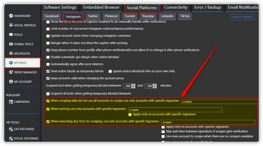
Task: Click the Proxy Manager icon
Action: click(11, 72)
